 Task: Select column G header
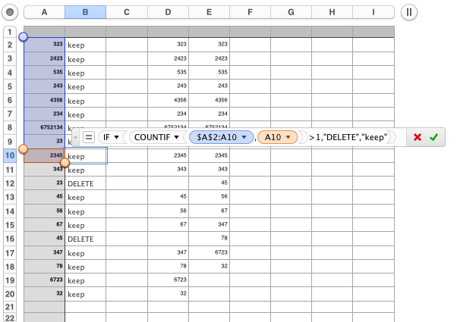[291, 12]
